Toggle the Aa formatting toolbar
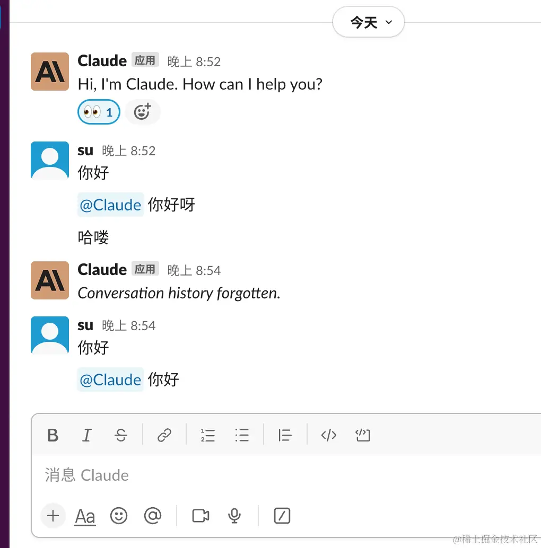 point(85,516)
